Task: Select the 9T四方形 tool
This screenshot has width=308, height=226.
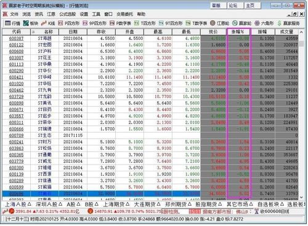Action: click(x=171, y=23)
